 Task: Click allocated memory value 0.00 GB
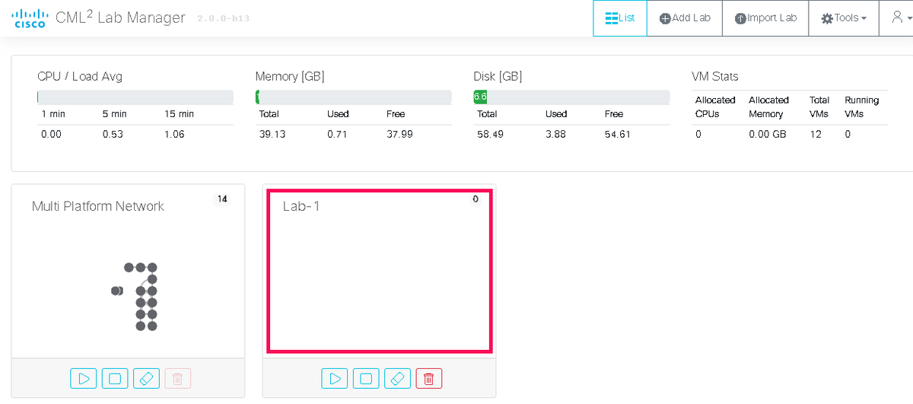tap(767, 134)
